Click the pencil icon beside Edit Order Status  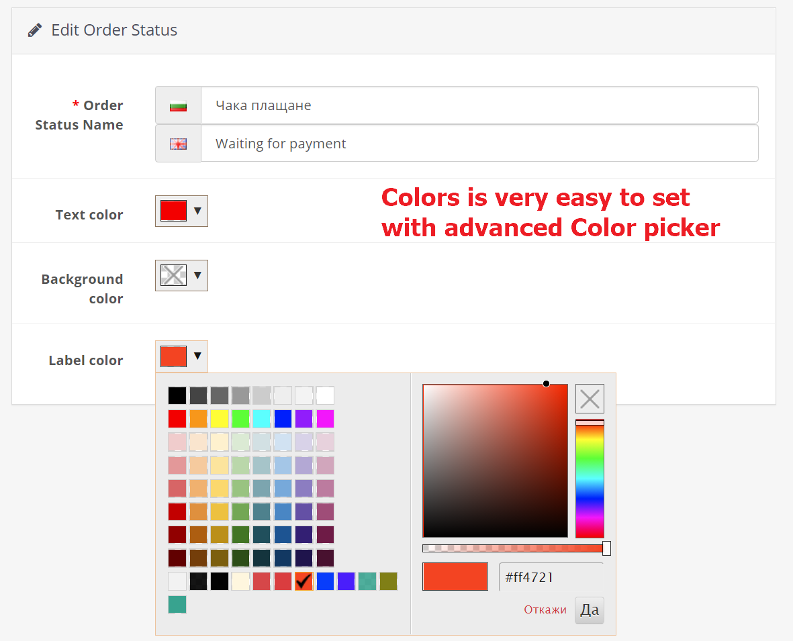point(34,30)
